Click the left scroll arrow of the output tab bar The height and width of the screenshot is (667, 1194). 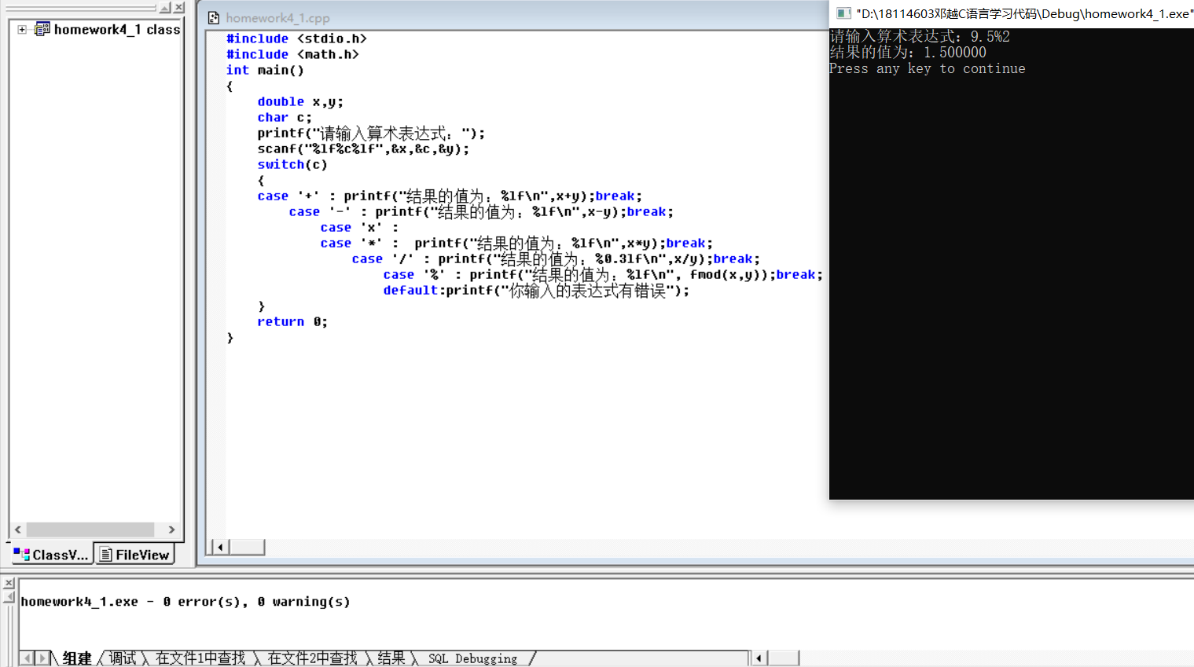28,658
